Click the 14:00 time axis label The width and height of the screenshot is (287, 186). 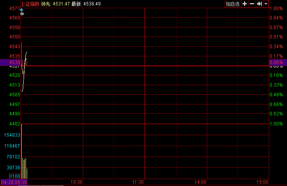pos(200,182)
